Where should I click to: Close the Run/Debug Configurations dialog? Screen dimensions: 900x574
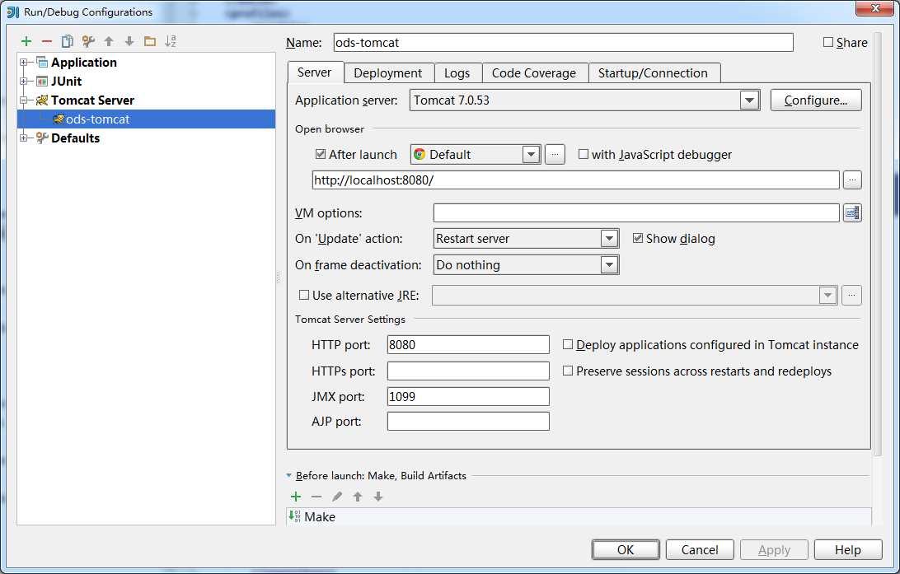tap(875, 8)
